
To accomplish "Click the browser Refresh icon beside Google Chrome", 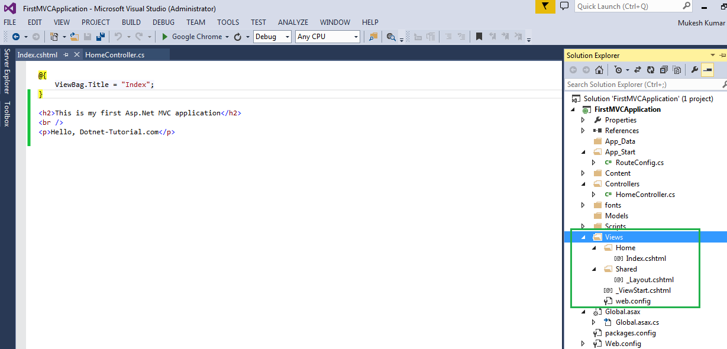I will (238, 37).
